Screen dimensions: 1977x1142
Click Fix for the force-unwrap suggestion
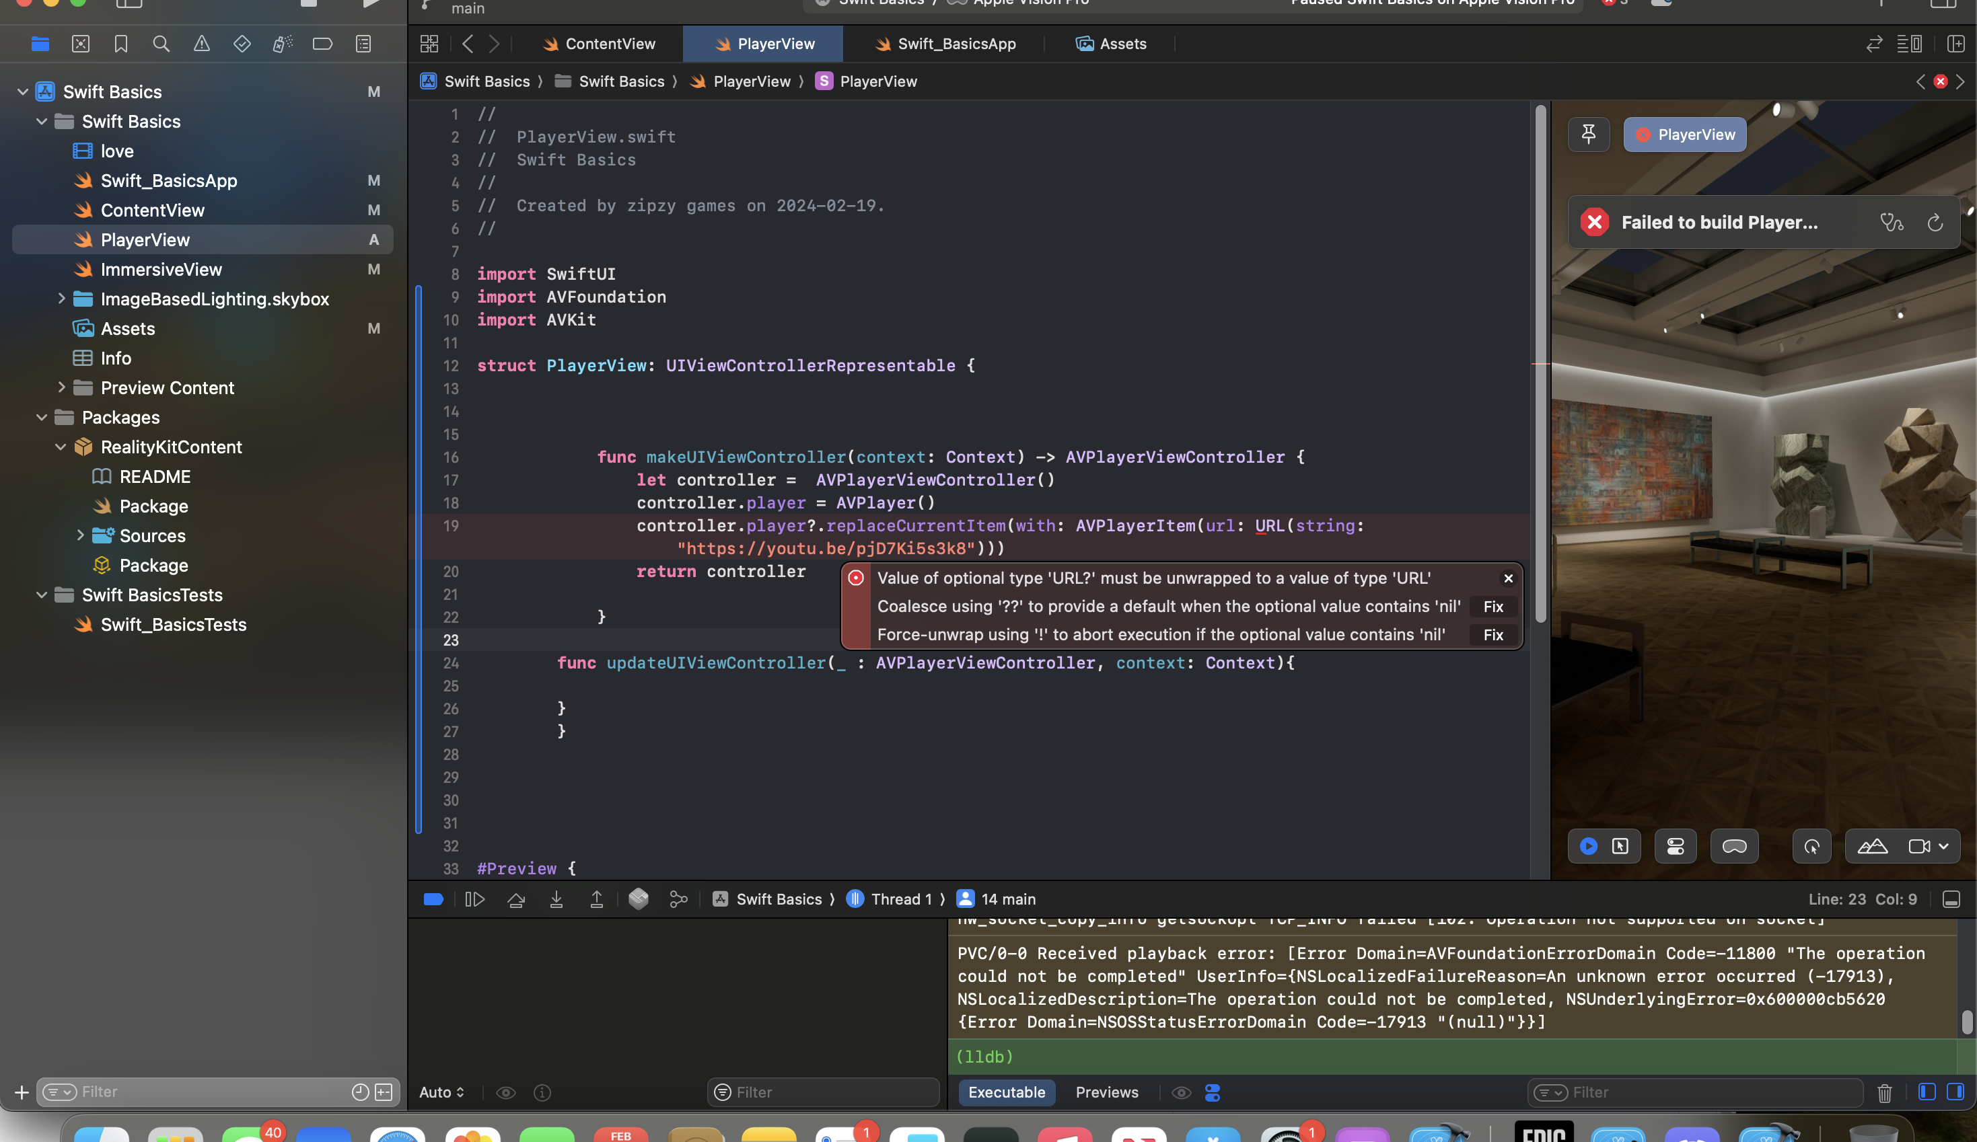(1493, 636)
